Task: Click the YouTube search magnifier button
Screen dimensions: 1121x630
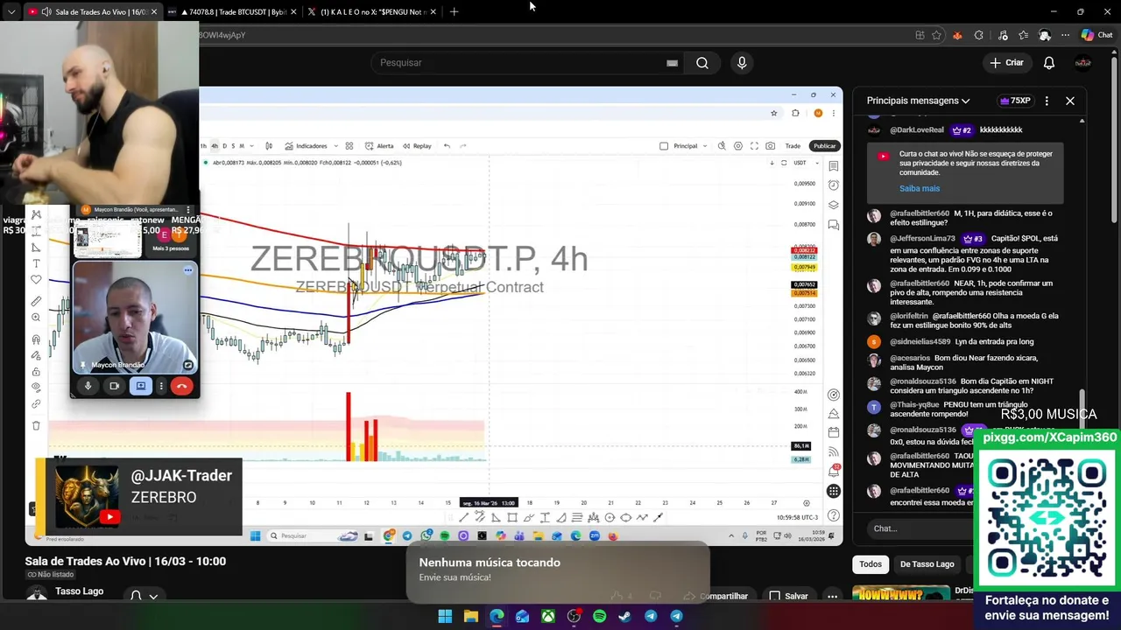Action: click(x=702, y=63)
